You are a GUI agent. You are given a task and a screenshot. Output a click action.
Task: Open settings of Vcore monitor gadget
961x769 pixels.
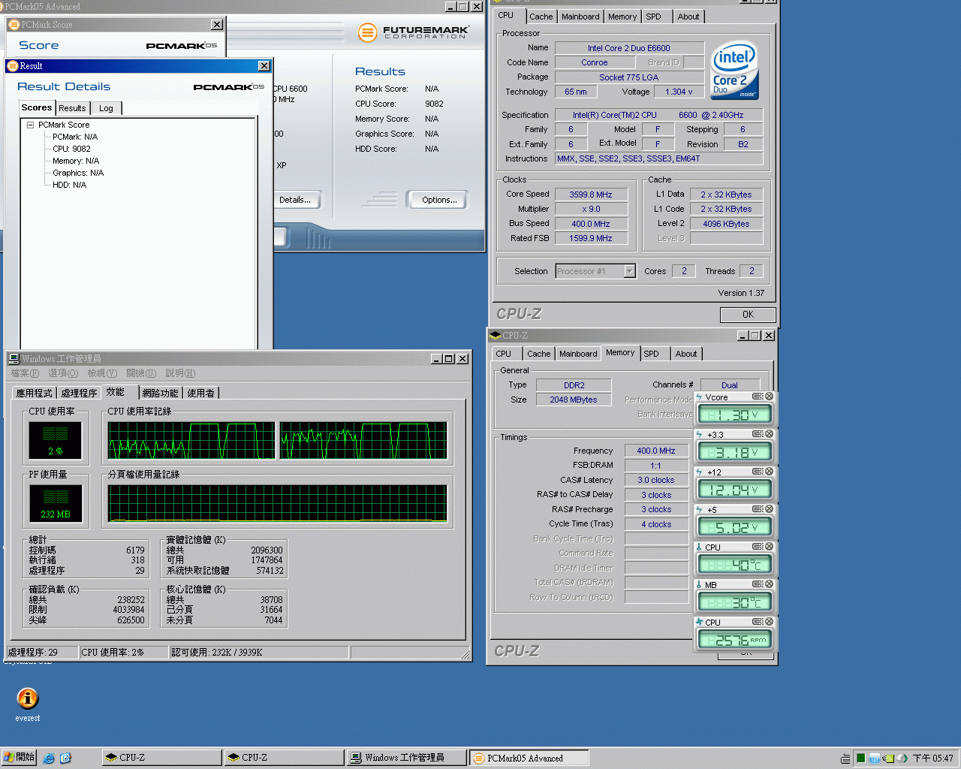(758, 397)
